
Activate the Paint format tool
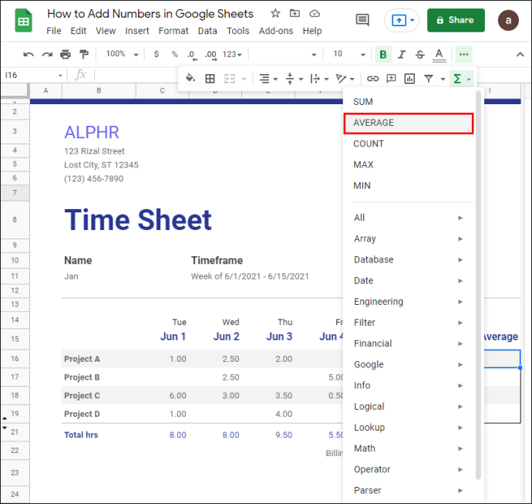click(x=84, y=54)
